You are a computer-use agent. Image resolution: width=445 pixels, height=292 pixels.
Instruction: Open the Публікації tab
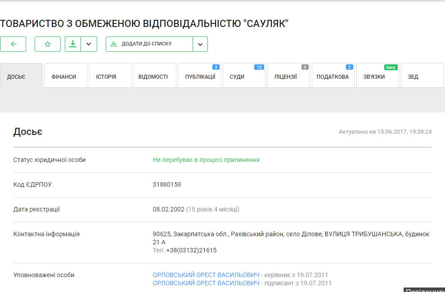point(199,76)
